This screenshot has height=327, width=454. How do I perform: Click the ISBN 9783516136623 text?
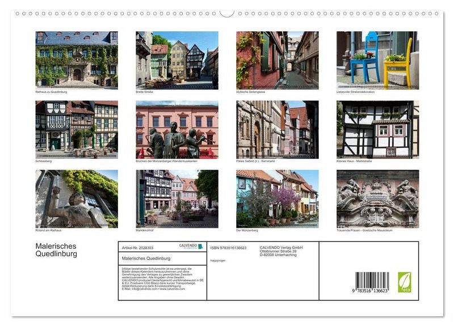pos(228,248)
